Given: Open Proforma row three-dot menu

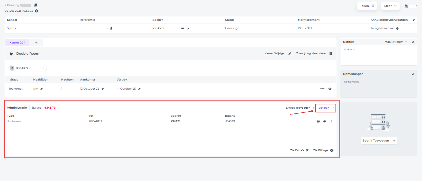Looking at the screenshot, I should click(331, 122).
